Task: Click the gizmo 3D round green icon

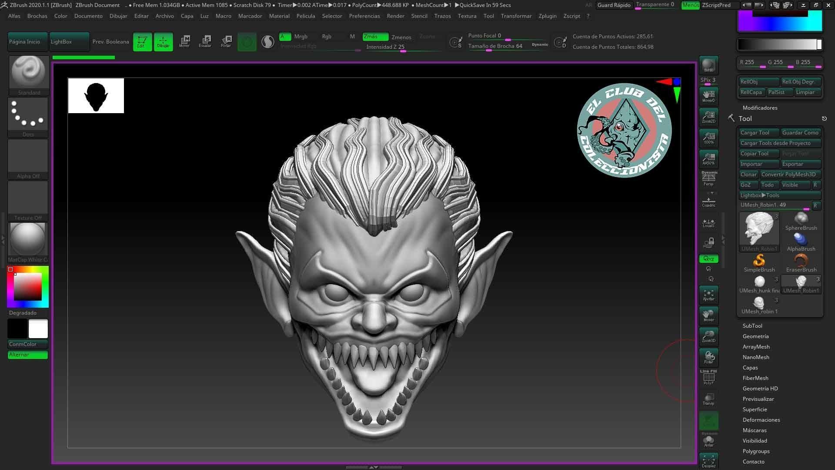Action: coord(247,42)
